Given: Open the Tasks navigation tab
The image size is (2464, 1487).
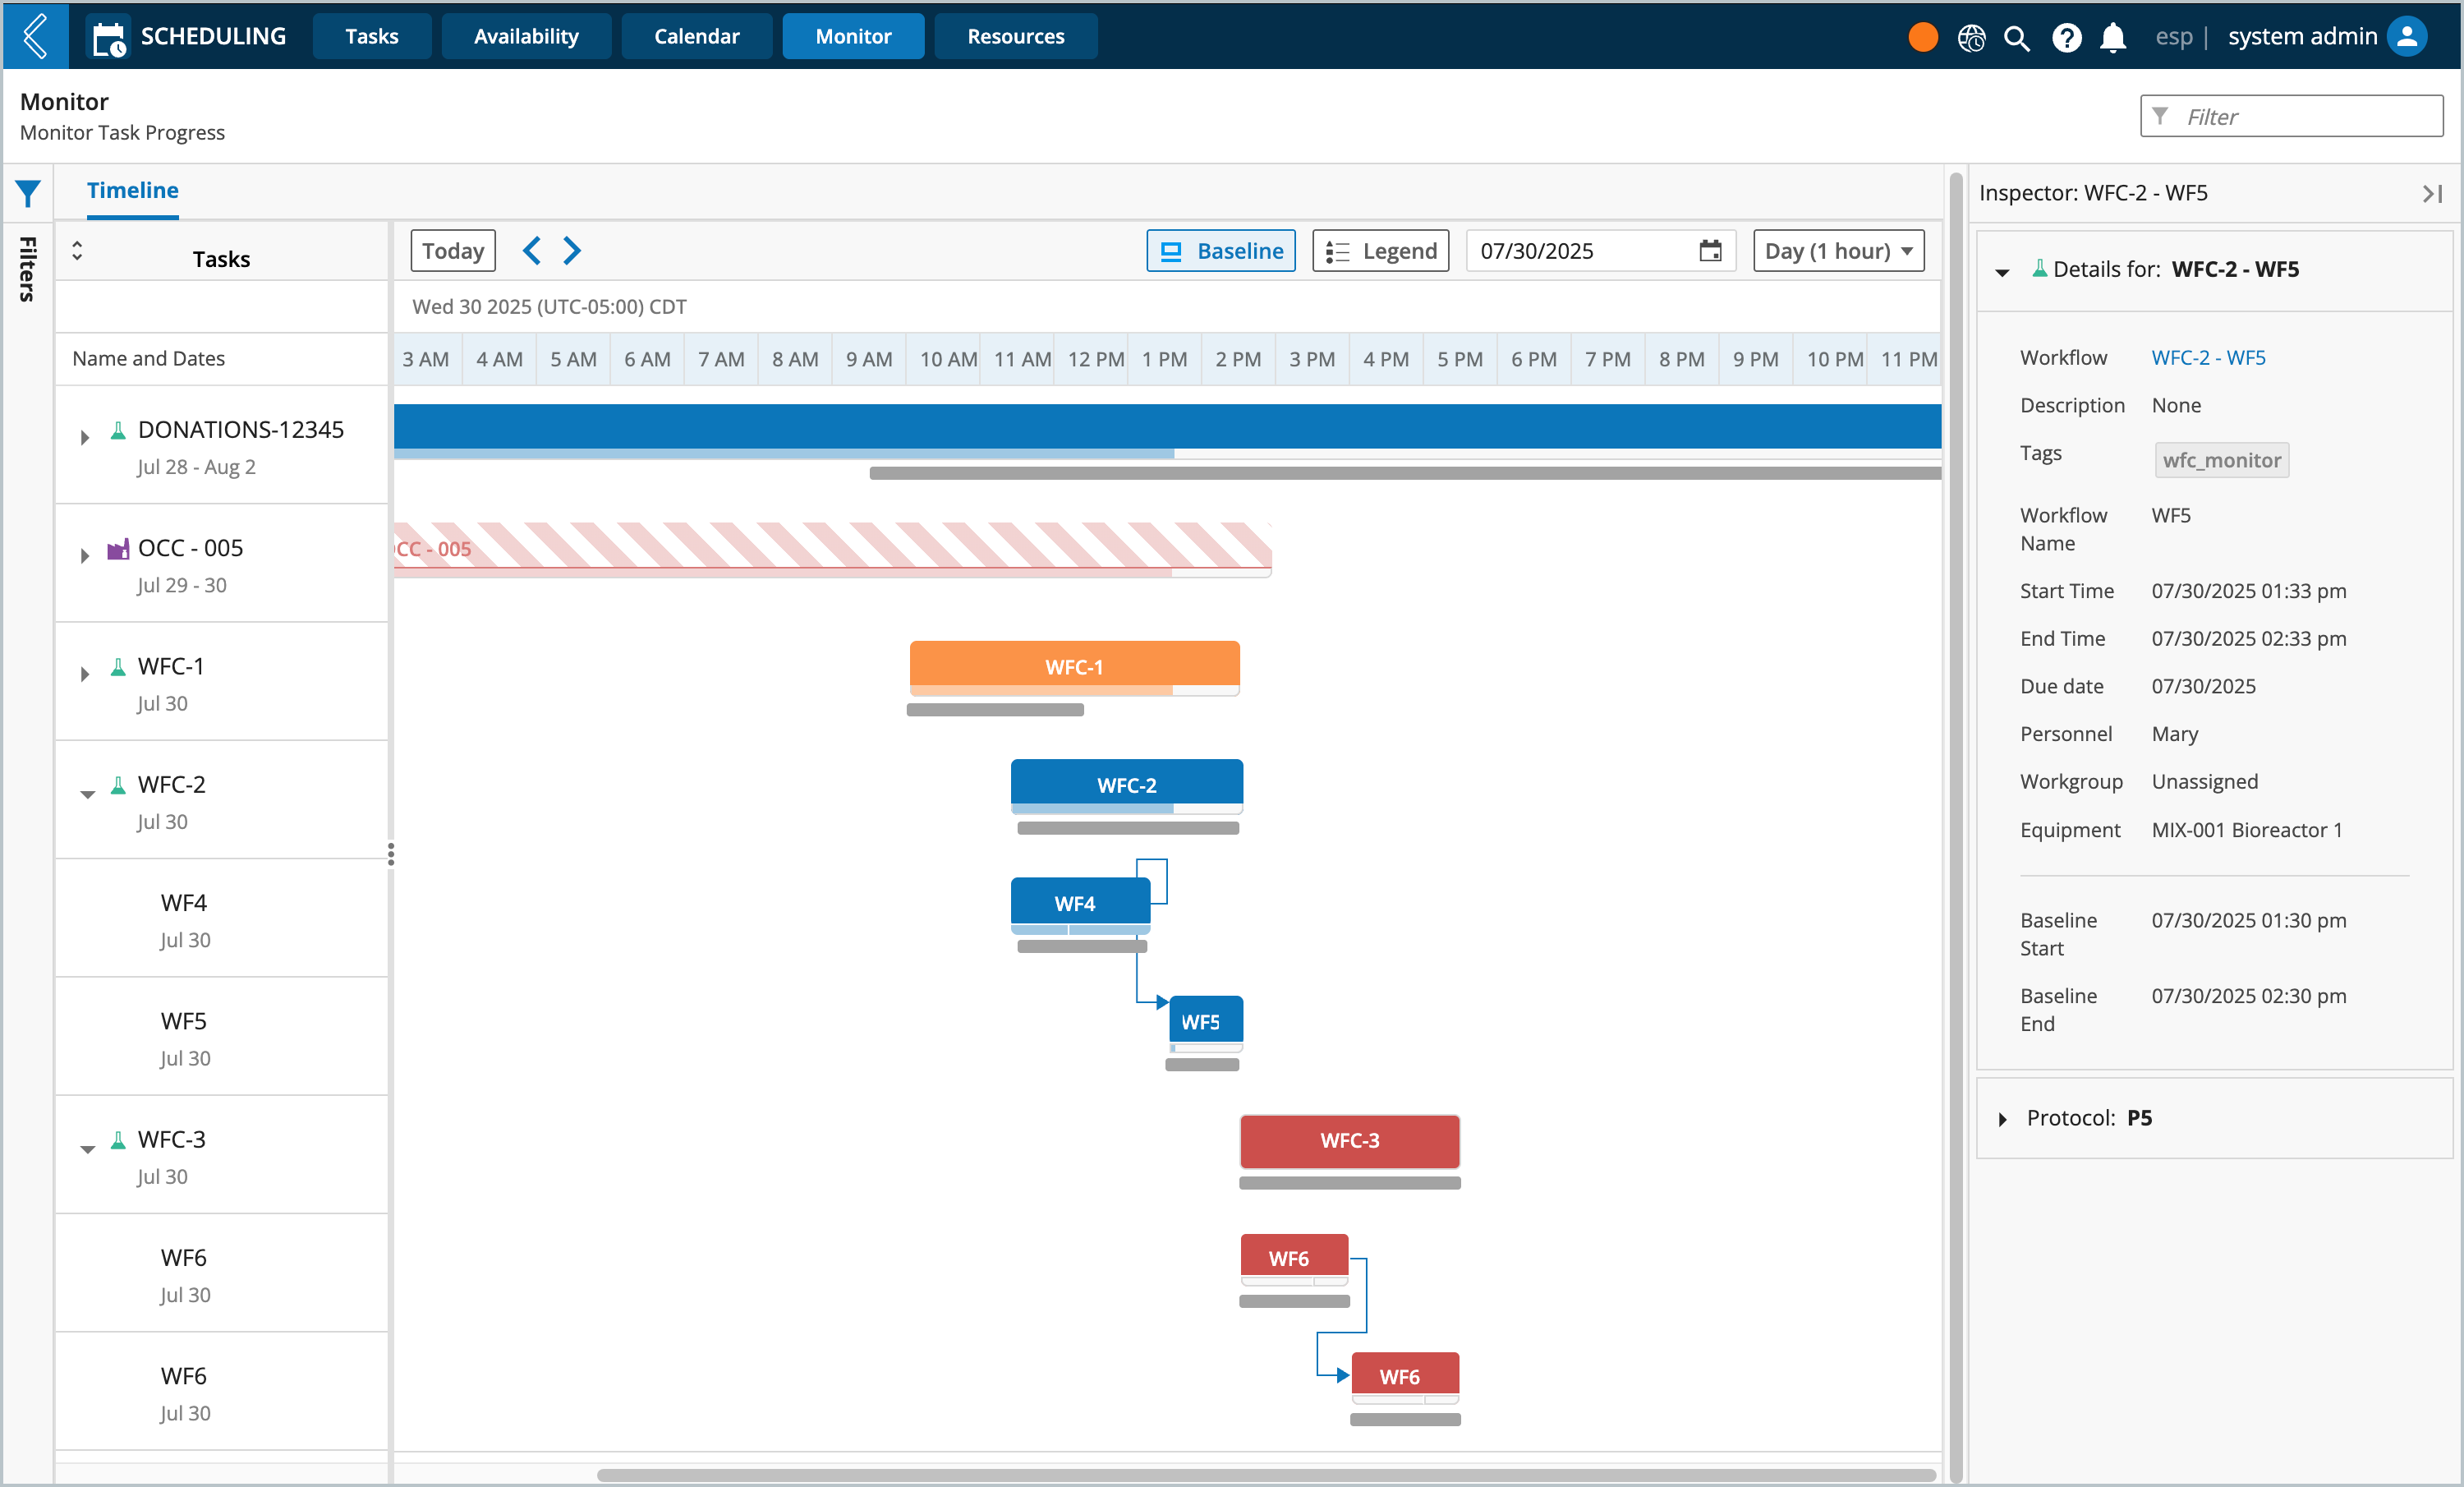Looking at the screenshot, I should (x=372, y=36).
